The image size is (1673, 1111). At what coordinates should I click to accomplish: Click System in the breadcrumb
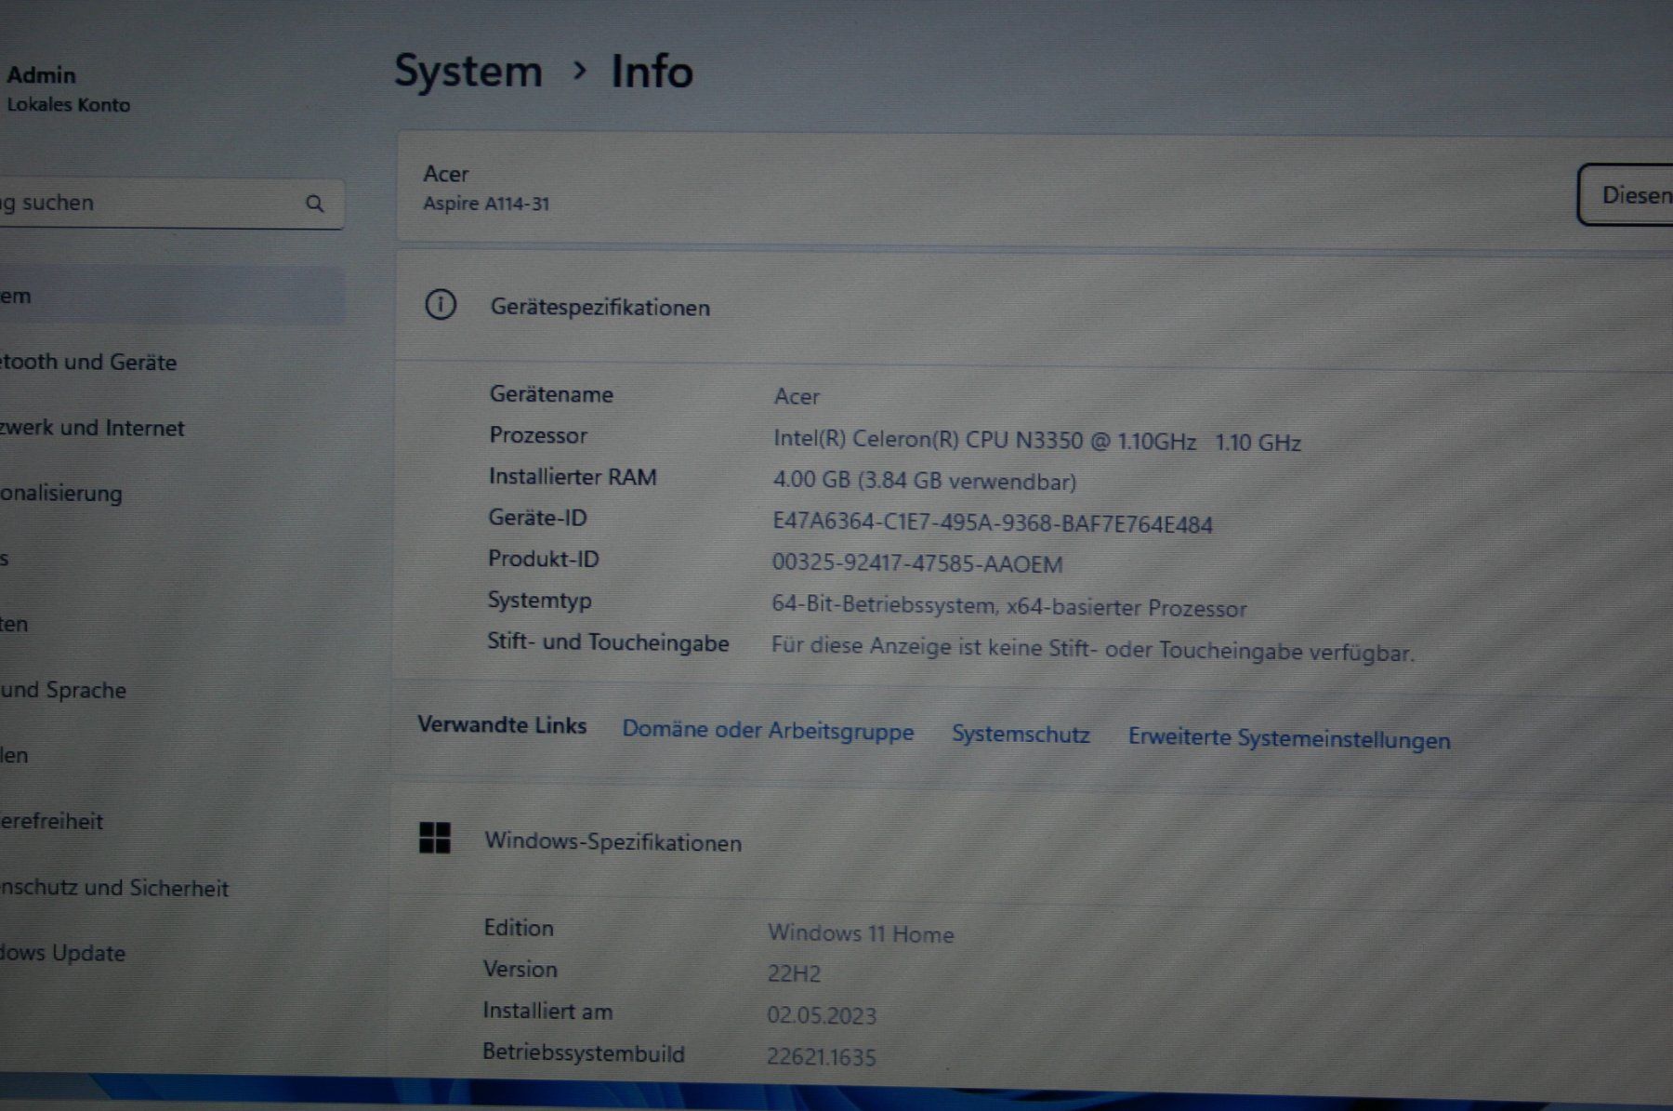pos(468,72)
